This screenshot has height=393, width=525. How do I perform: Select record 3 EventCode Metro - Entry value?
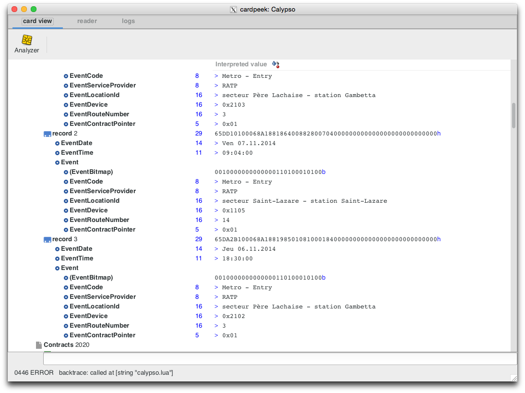pyautogui.click(x=247, y=287)
